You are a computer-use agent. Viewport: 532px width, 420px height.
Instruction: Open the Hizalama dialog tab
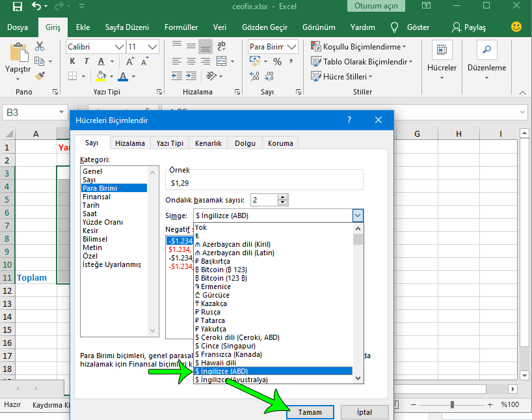click(x=129, y=143)
